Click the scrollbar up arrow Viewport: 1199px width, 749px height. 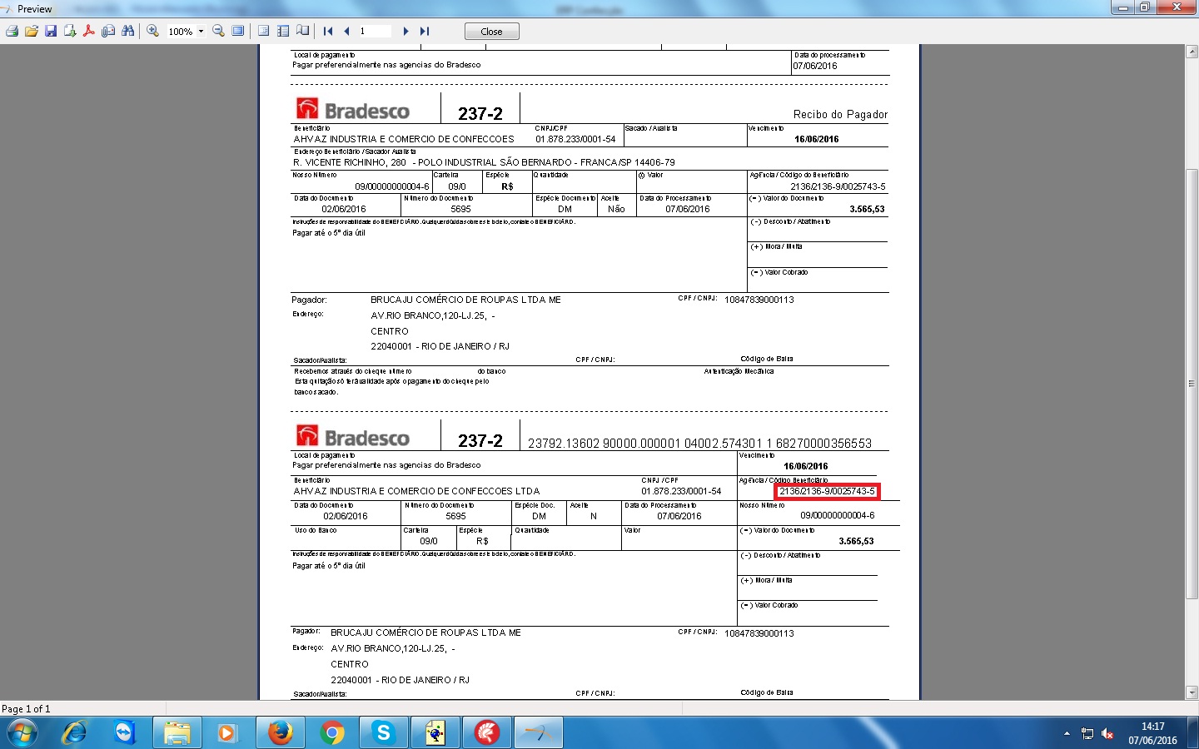pos(1192,52)
